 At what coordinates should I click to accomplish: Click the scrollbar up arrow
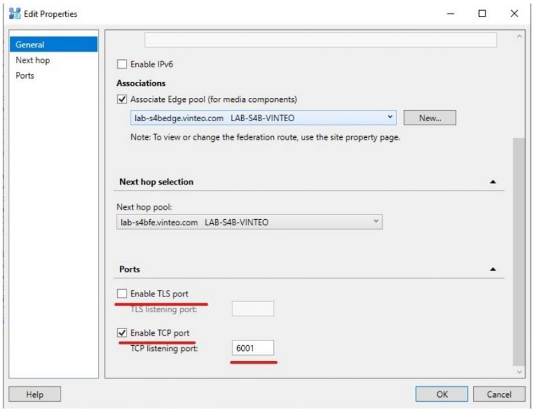tap(519, 36)
